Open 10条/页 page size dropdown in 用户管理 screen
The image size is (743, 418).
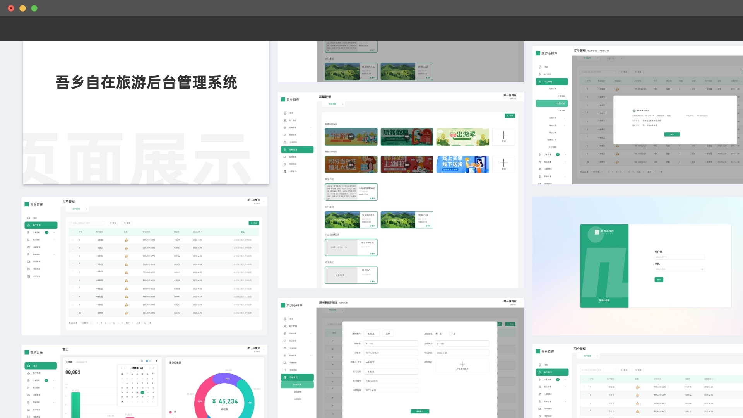pos(87,323)
